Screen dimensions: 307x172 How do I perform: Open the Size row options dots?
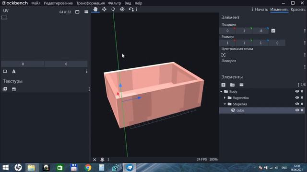pyautogui.click(x=305, y=43)
